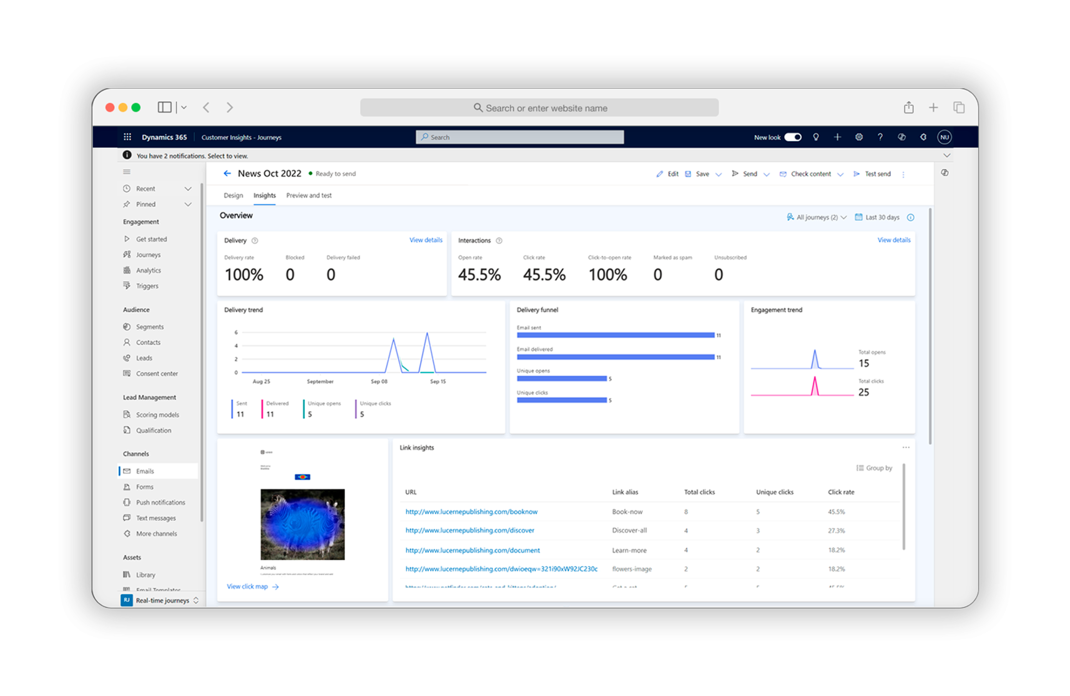Viewport: 1070px width, 696px height.
Task: Click the help question mark icon
Action: [880, 137]
